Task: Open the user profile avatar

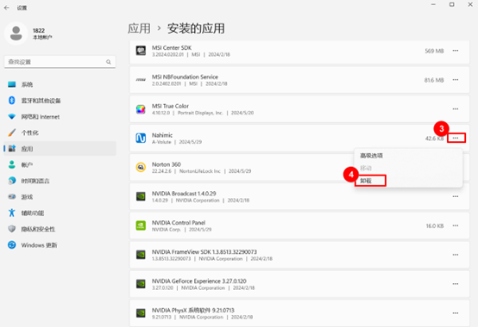Action: (16, 34)
